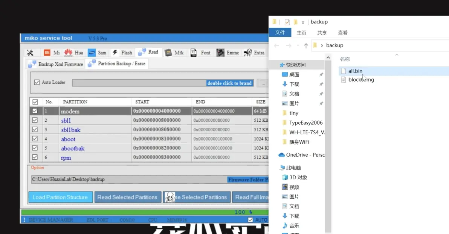
Task: Open the 查看 ribbon tab
Action: pos(342,33)
